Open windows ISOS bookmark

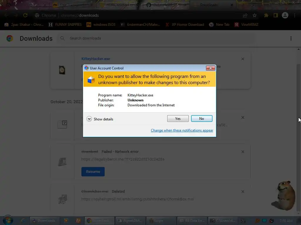[101, 25]
